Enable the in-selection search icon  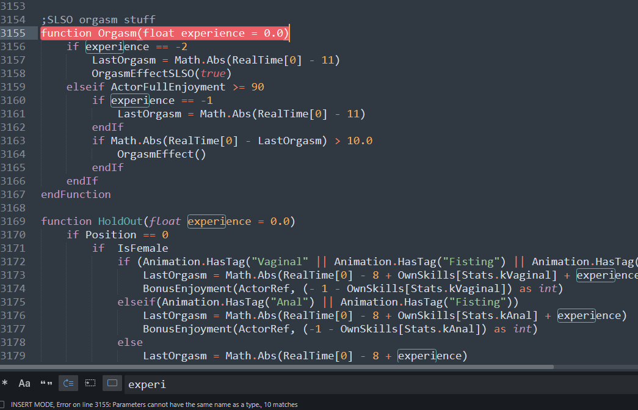coord(90,384)
